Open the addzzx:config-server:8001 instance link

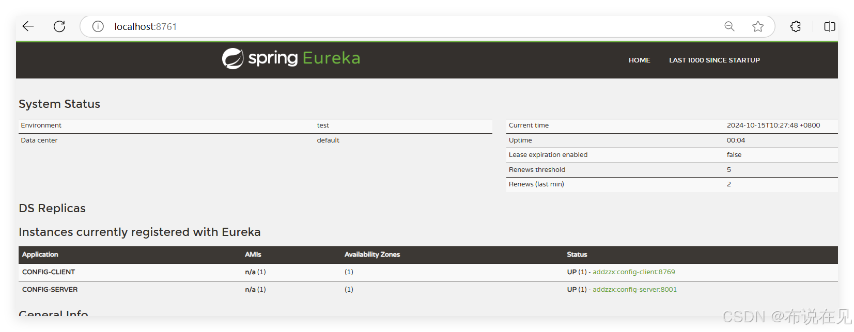[634, 290]
